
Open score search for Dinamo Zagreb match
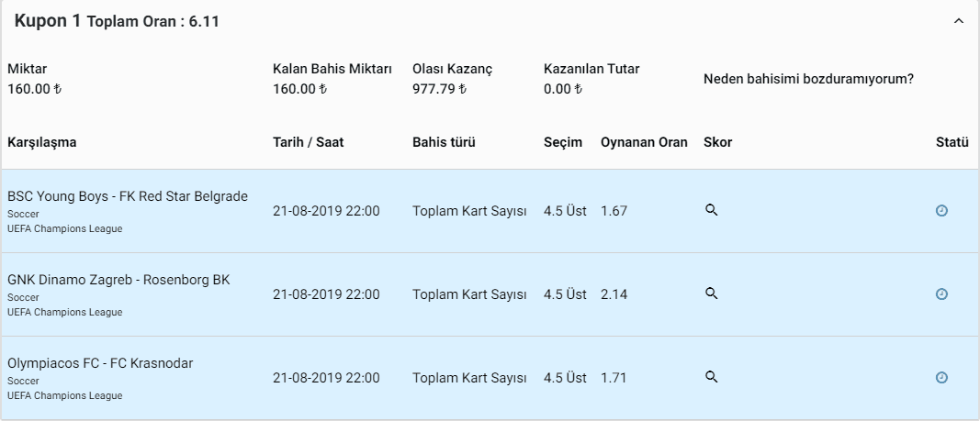tap(711, 294)
